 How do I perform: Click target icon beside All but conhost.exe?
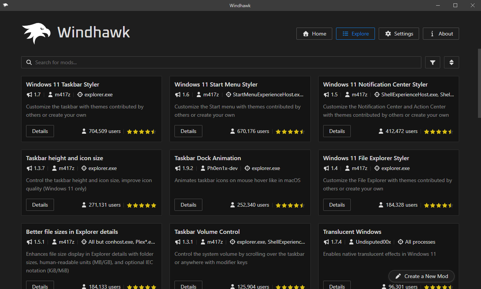pos(84,242)
